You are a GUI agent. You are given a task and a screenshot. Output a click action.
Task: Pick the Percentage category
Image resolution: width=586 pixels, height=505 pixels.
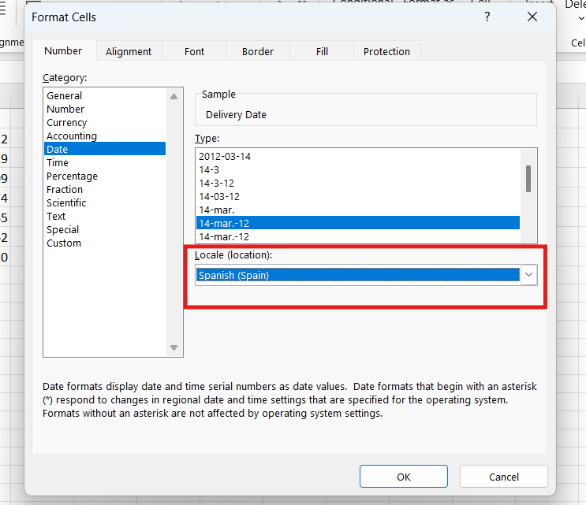pyautogui.click(x=72, y=176)
